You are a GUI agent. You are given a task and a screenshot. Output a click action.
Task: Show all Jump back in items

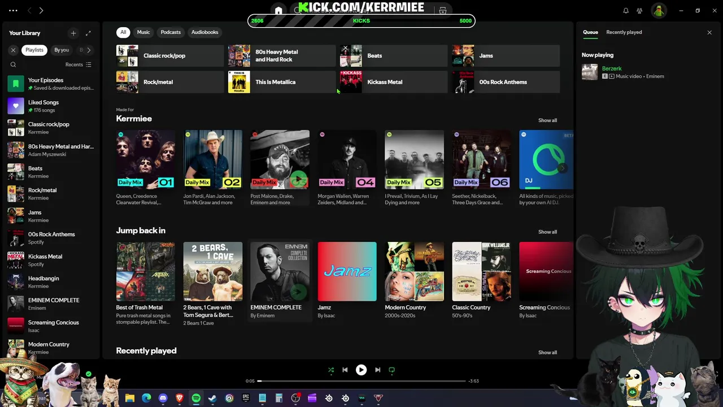pos(547,232)
